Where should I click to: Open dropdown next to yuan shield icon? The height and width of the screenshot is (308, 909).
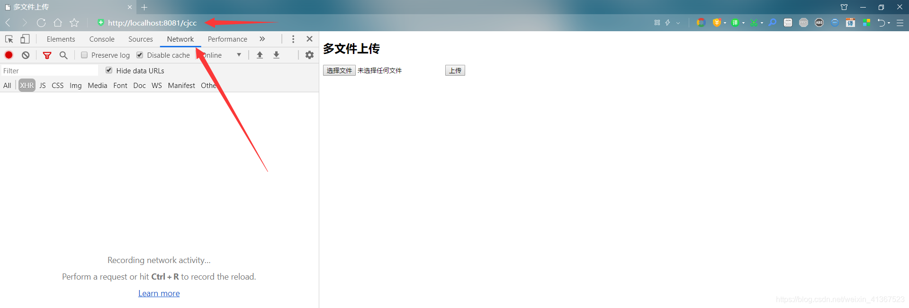click(725, 23)
